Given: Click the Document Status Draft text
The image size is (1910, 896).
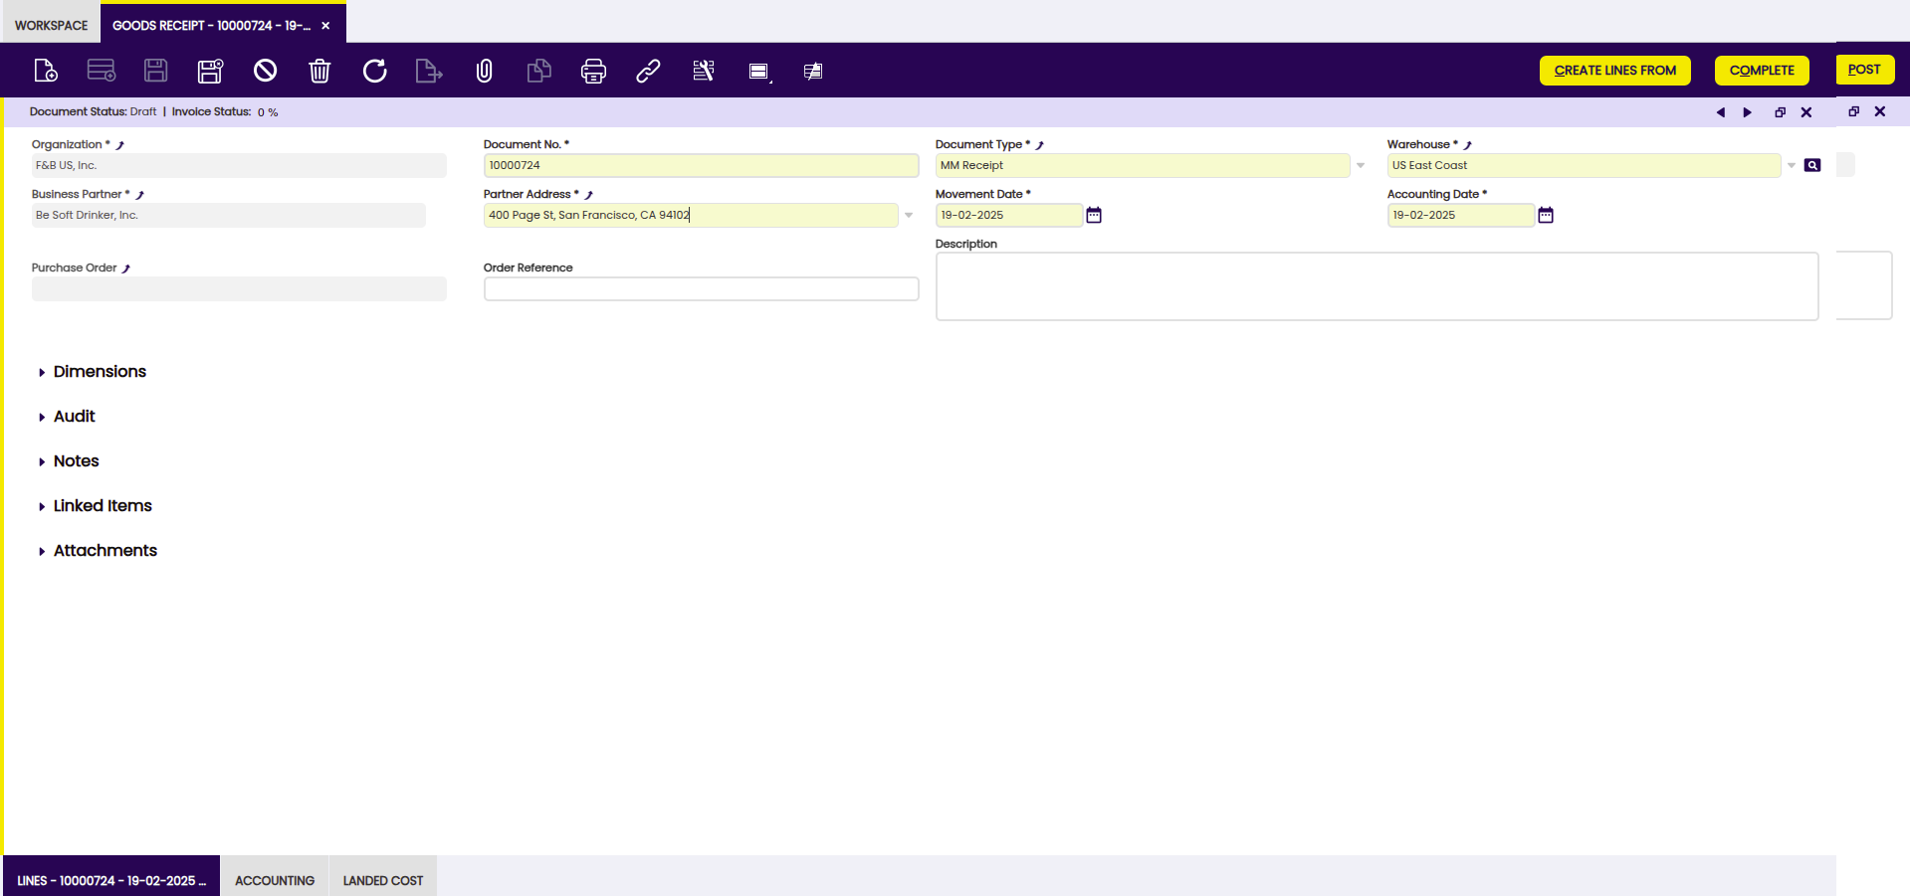Looking at the screenshot, I should [x=94, y=112].
